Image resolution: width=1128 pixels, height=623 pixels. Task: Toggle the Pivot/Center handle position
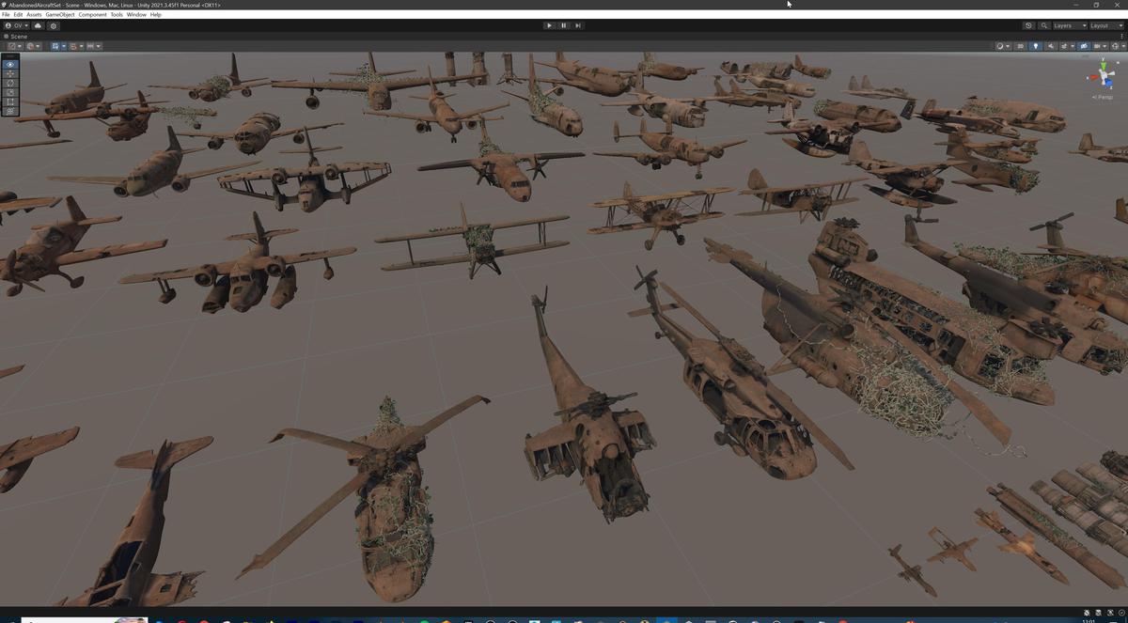(14, 46)
